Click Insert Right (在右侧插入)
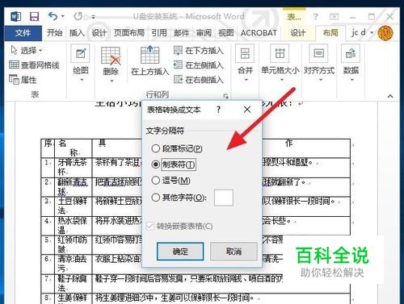404x304 pixels. click(x=199, y=80)
